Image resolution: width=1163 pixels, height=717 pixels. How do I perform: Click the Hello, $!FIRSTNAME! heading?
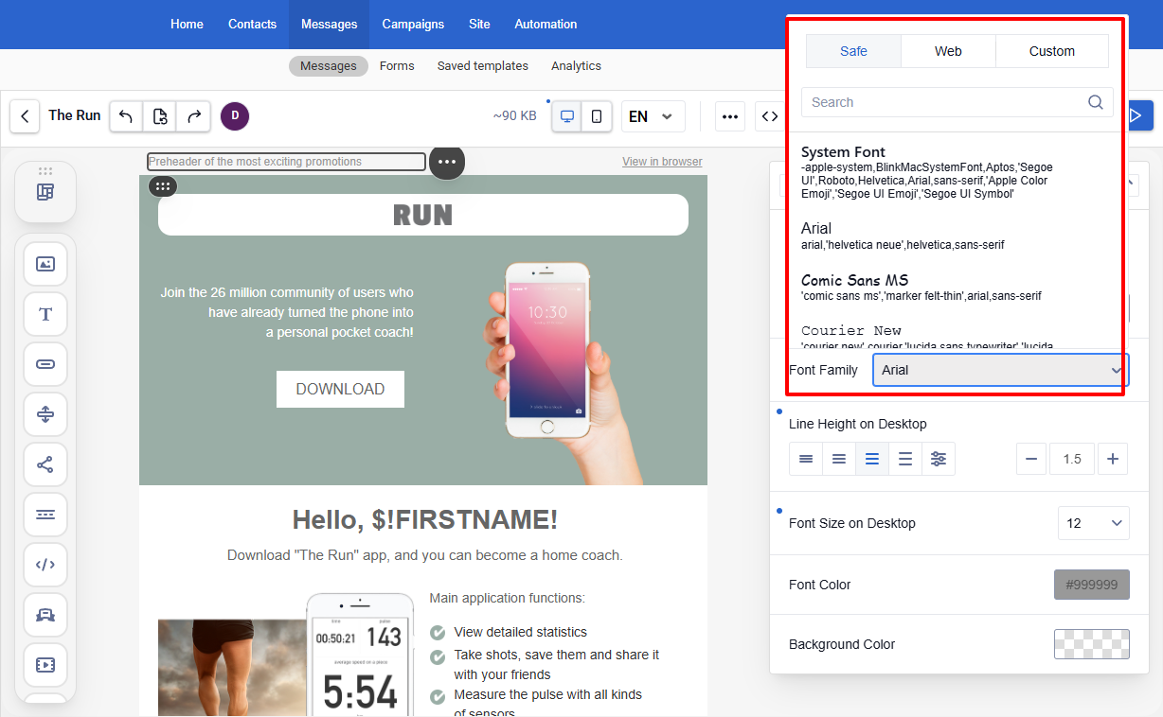pyautogui.click(x=425, y=519)
